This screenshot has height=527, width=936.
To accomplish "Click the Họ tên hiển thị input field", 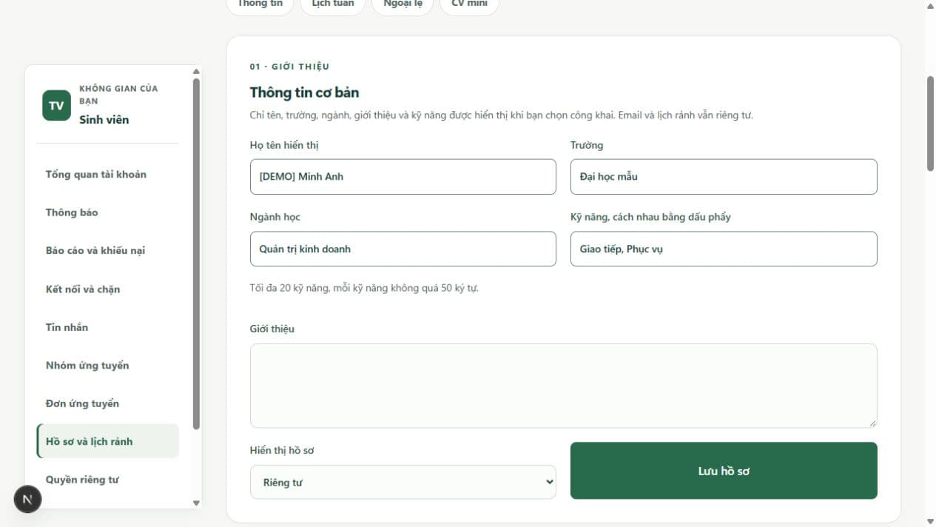I will [403, 177].
